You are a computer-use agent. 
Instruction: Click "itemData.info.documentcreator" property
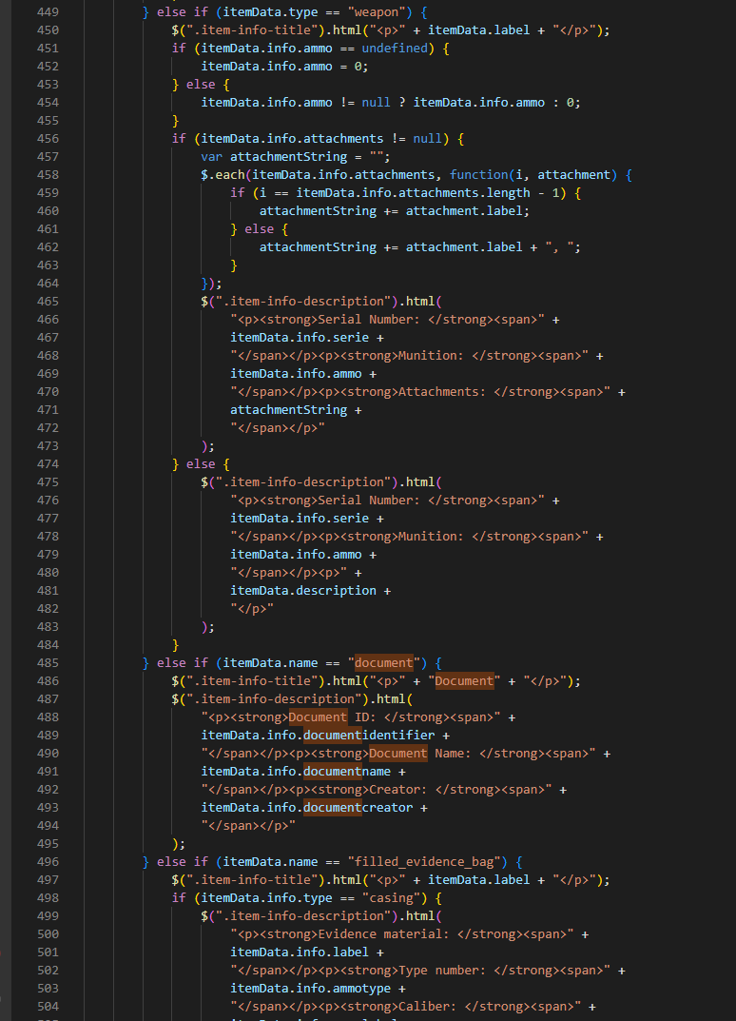[x=307, y=808]
